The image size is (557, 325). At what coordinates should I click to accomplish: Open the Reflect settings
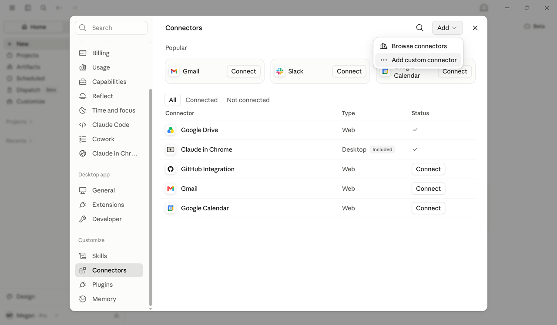point(109,96)
